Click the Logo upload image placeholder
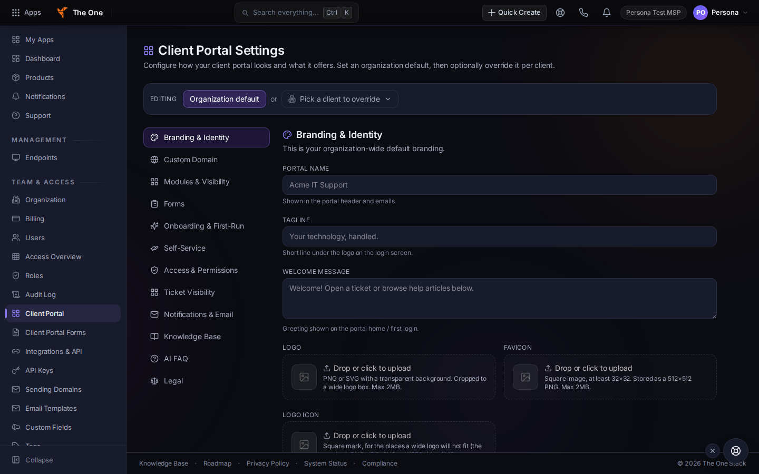The image size is (759, 474). 304,377
